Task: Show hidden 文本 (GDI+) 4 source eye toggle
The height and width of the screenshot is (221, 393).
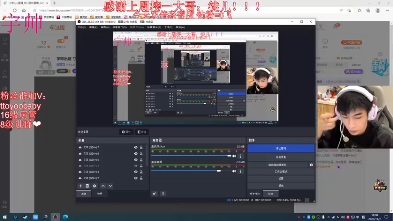Action: [136, 166]
